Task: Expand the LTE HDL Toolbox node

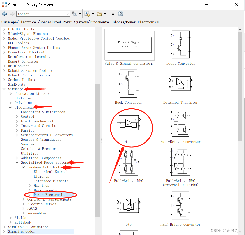Action: pos(4,29)
